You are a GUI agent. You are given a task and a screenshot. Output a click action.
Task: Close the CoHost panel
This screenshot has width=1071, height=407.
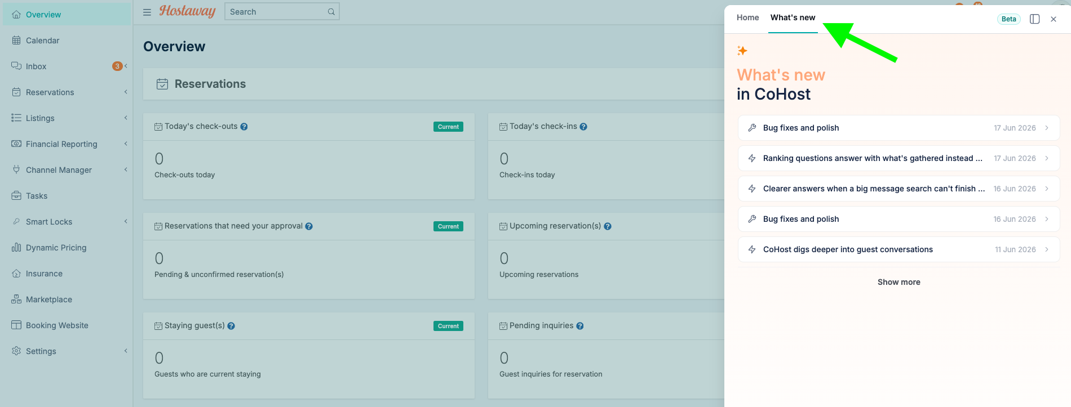click(1054, 19)
